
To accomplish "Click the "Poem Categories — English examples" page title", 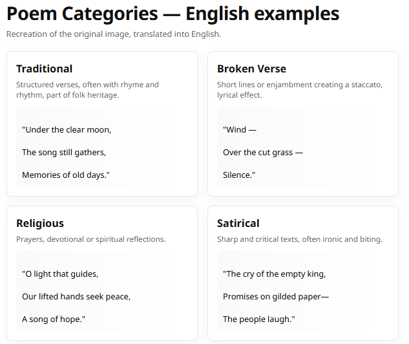I will [173, 14].
